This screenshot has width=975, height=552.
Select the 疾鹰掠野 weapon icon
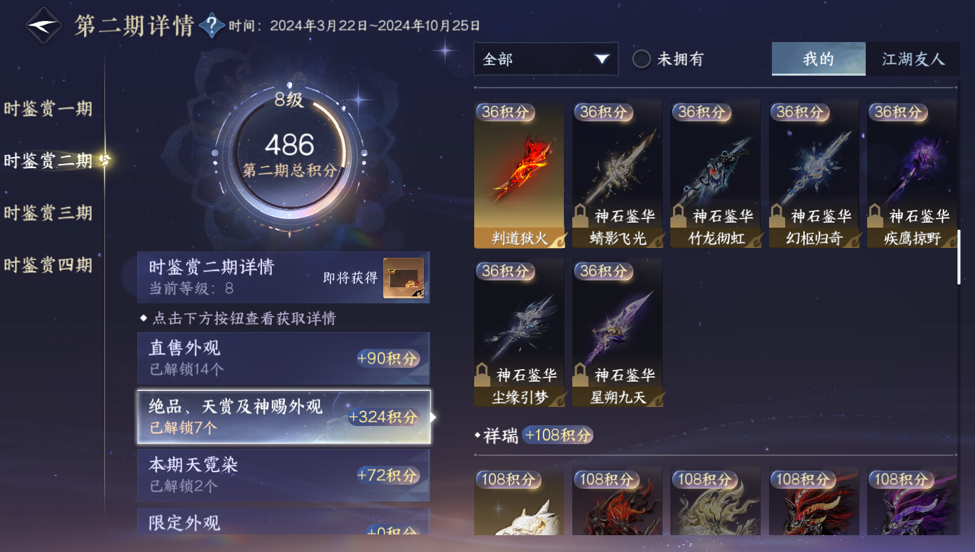[911, 174]
